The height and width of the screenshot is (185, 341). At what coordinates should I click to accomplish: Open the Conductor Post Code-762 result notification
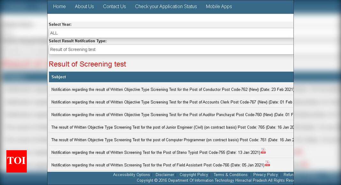click(x=172, y=90)
